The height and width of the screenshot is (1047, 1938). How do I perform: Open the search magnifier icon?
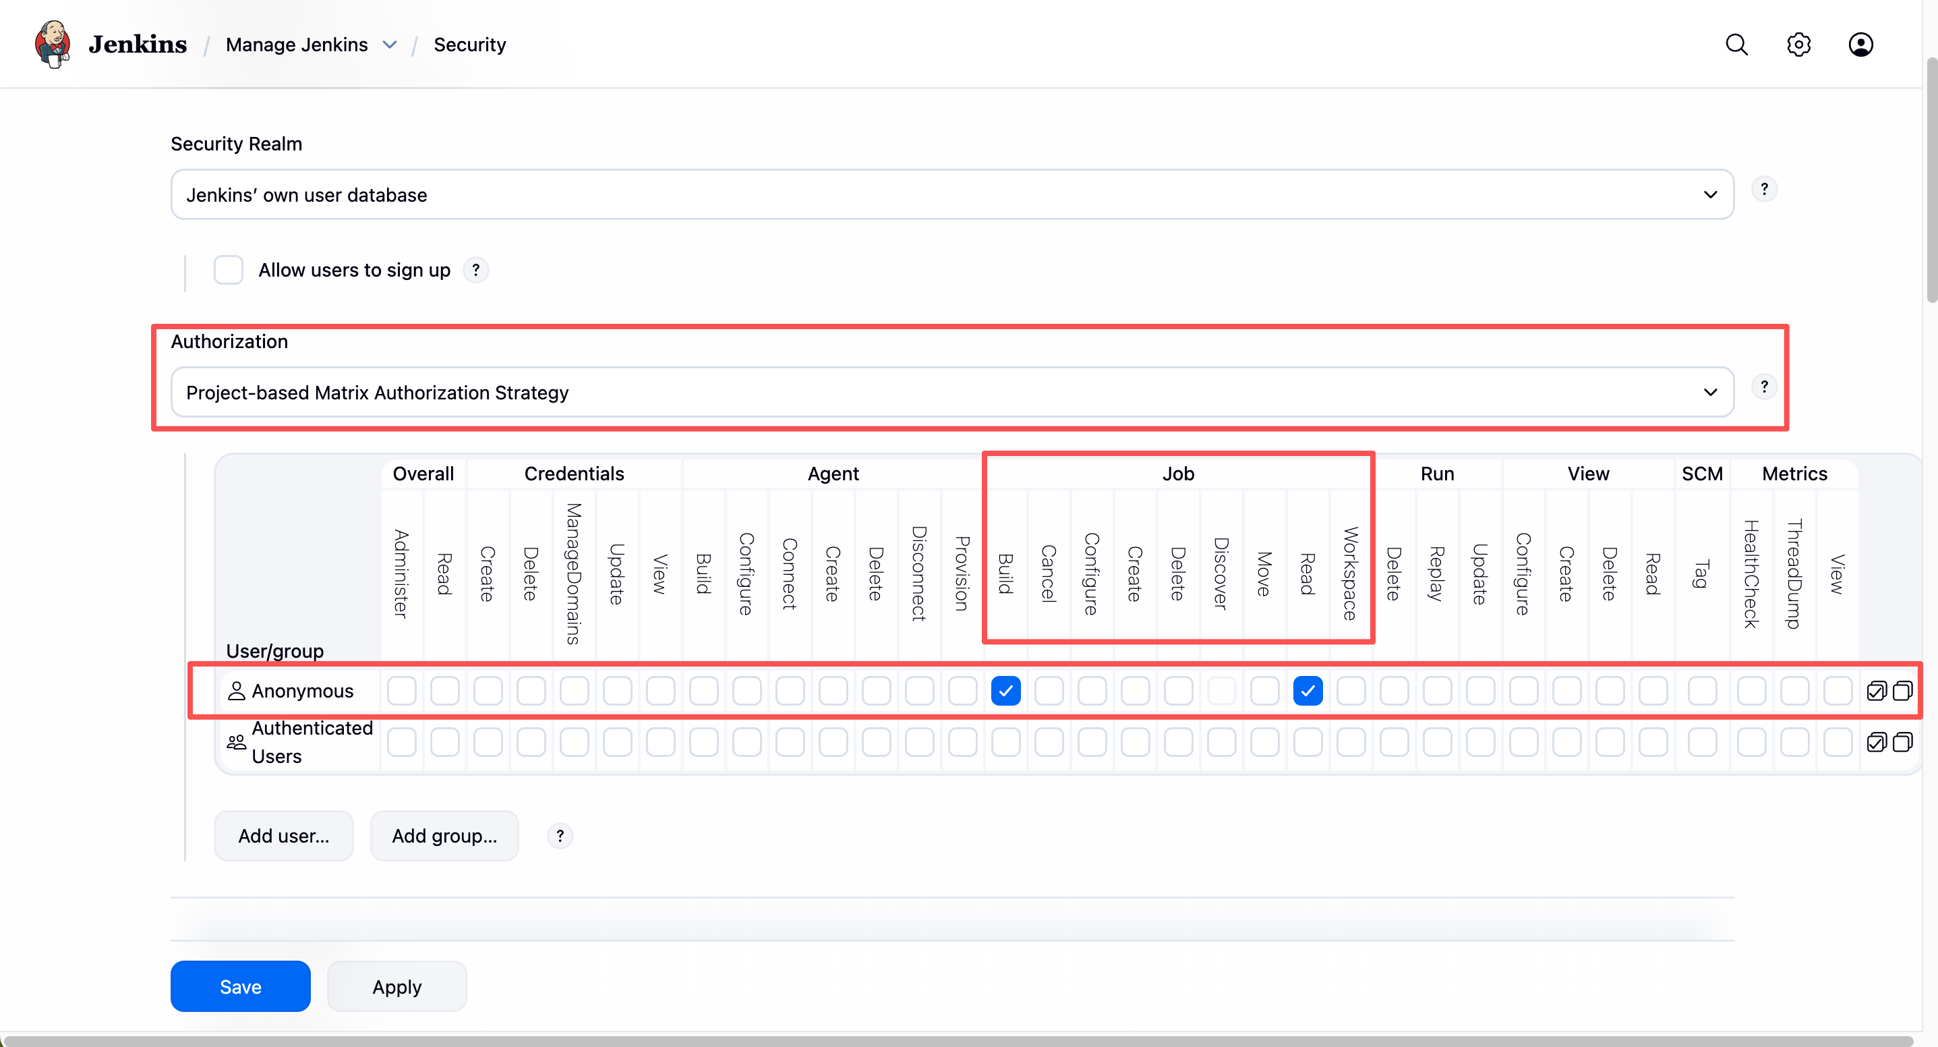pyautogui.click(x=1736, y=45)
